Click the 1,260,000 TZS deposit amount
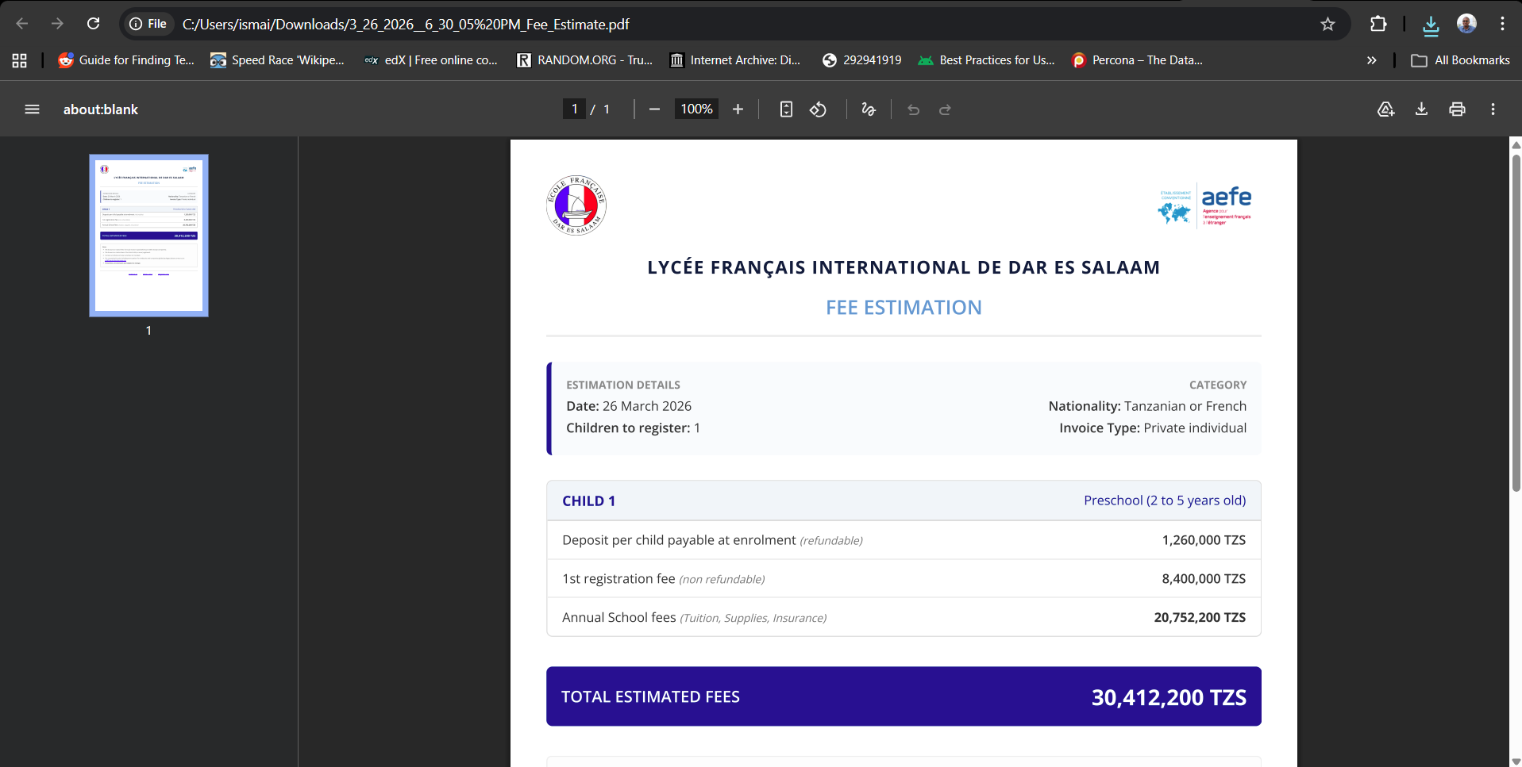 (1204, 540)
